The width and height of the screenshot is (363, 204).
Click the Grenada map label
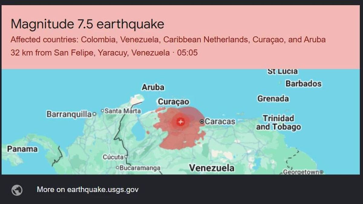[x=273, y=99]
